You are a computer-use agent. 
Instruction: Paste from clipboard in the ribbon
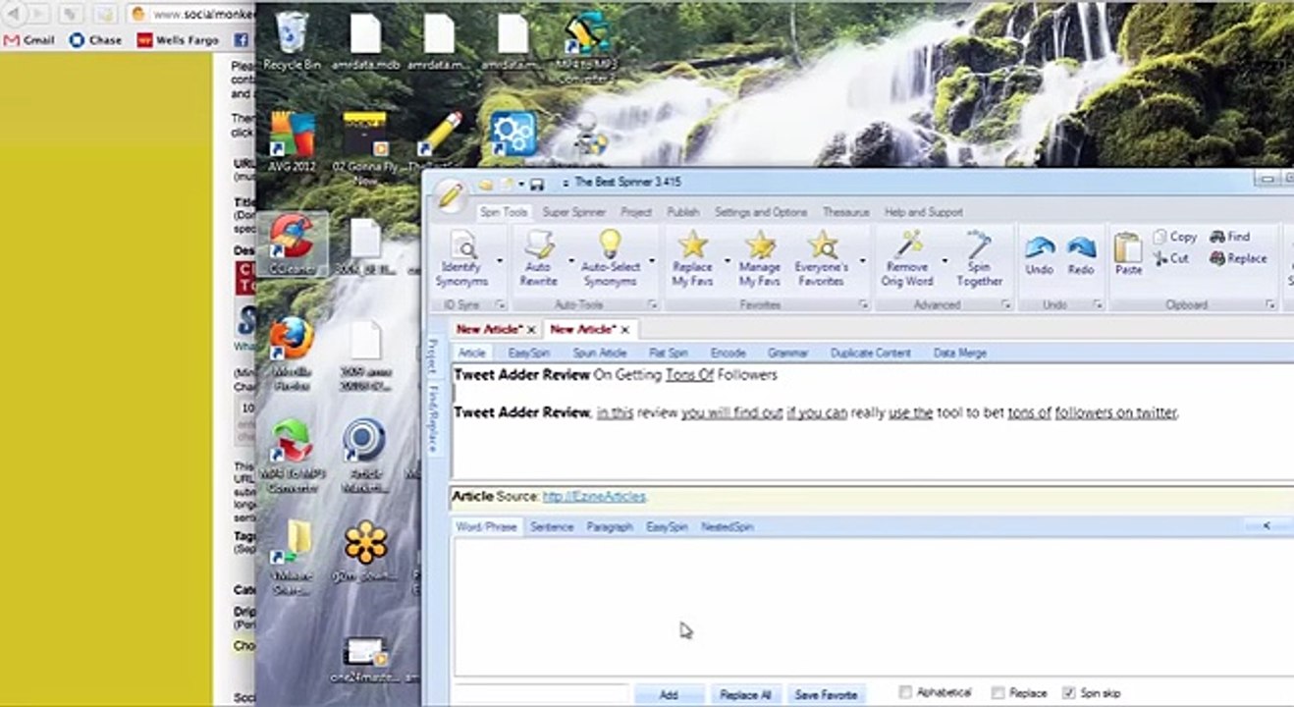[x=1128, y=255]
